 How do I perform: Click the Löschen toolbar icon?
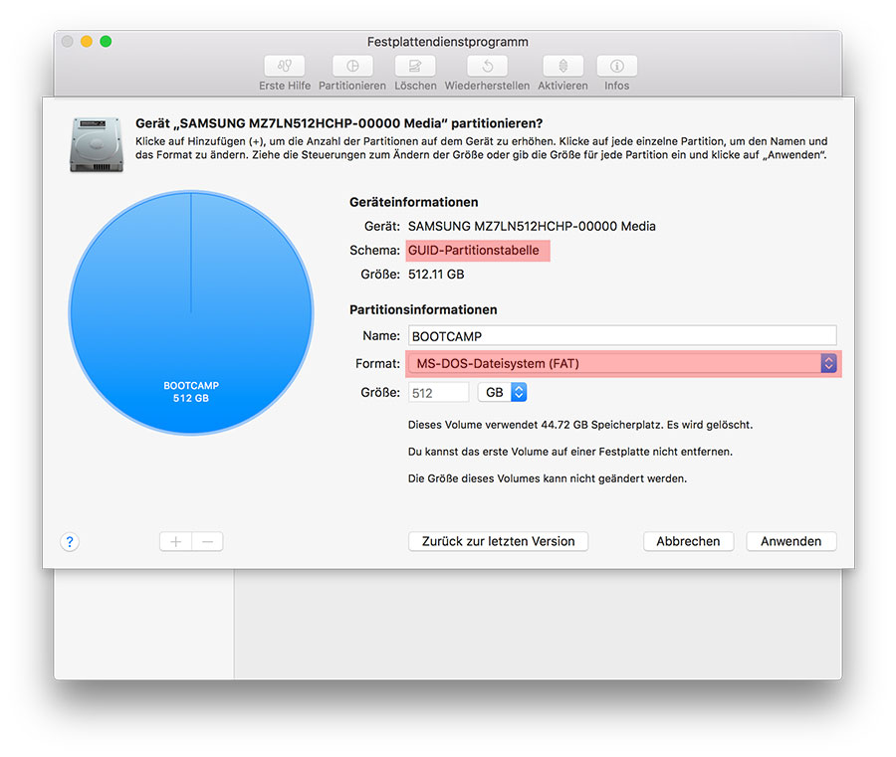pyautogui.click(x=415, y=66)
